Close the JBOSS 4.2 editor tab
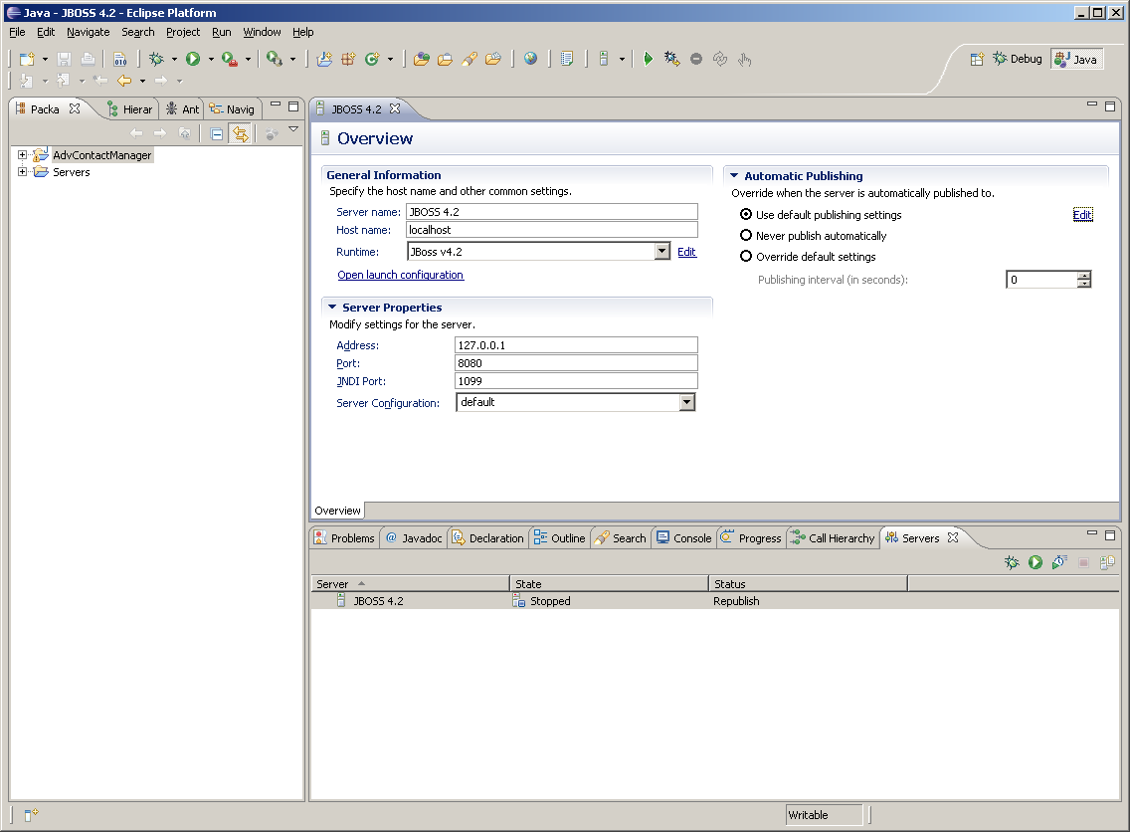Image resolution: width=1130 pixels, height=832 pixels. [395, 108]
